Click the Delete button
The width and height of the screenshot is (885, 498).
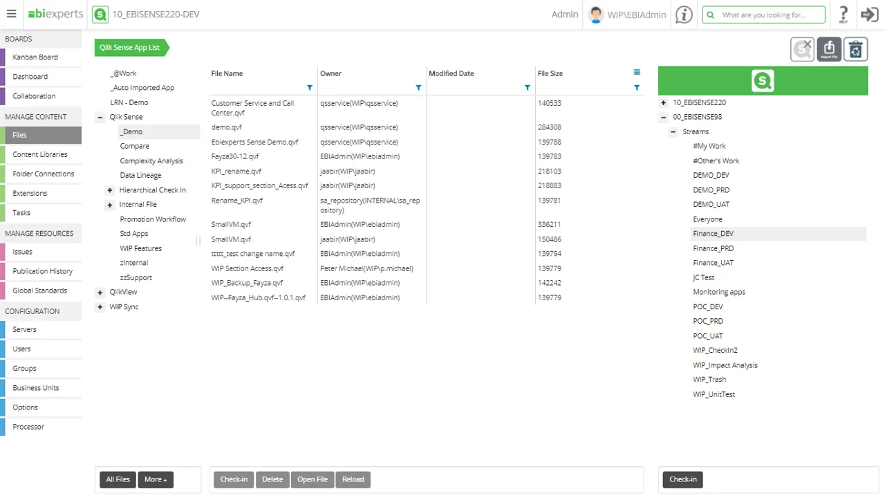pos(272,479)
